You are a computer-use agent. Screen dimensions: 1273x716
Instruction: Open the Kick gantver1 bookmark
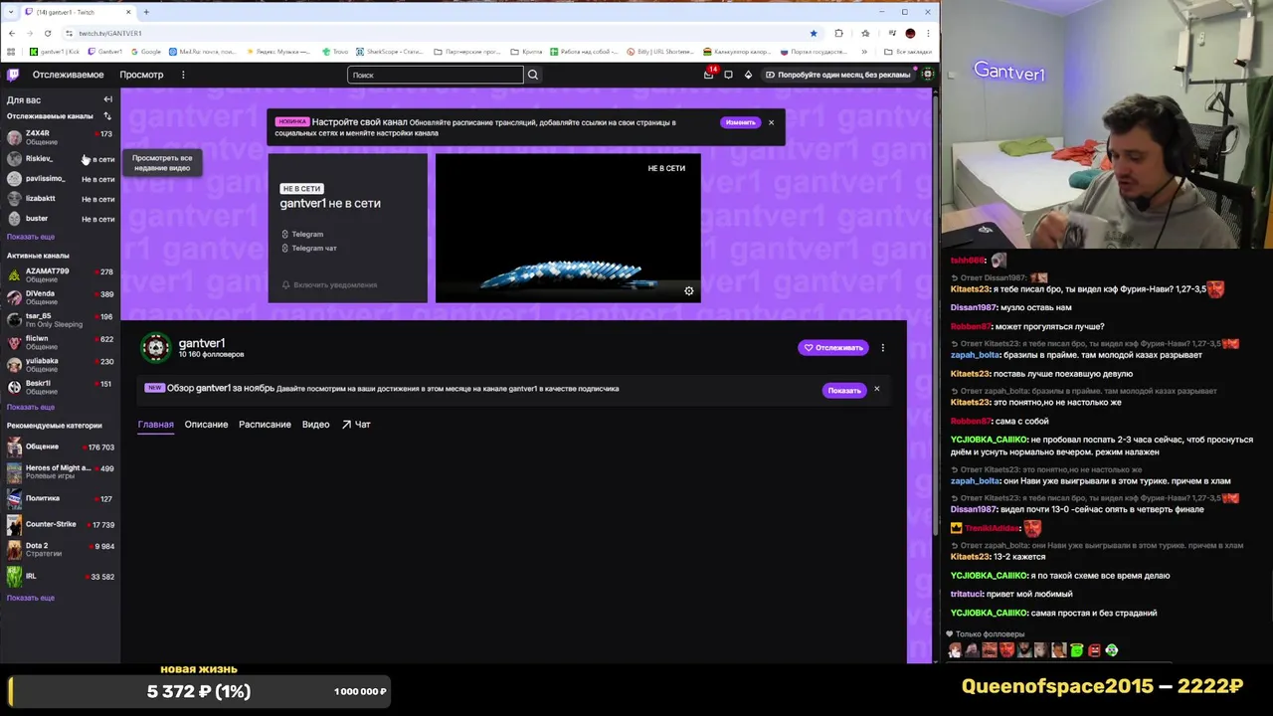55,52
